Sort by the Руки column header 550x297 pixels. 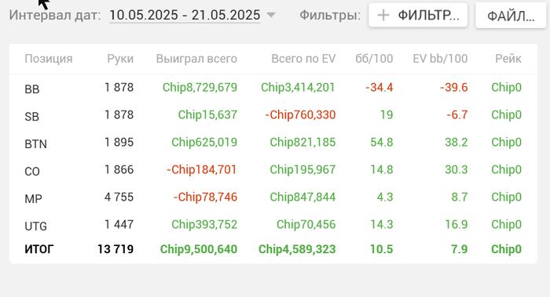[x=120, y=59]
